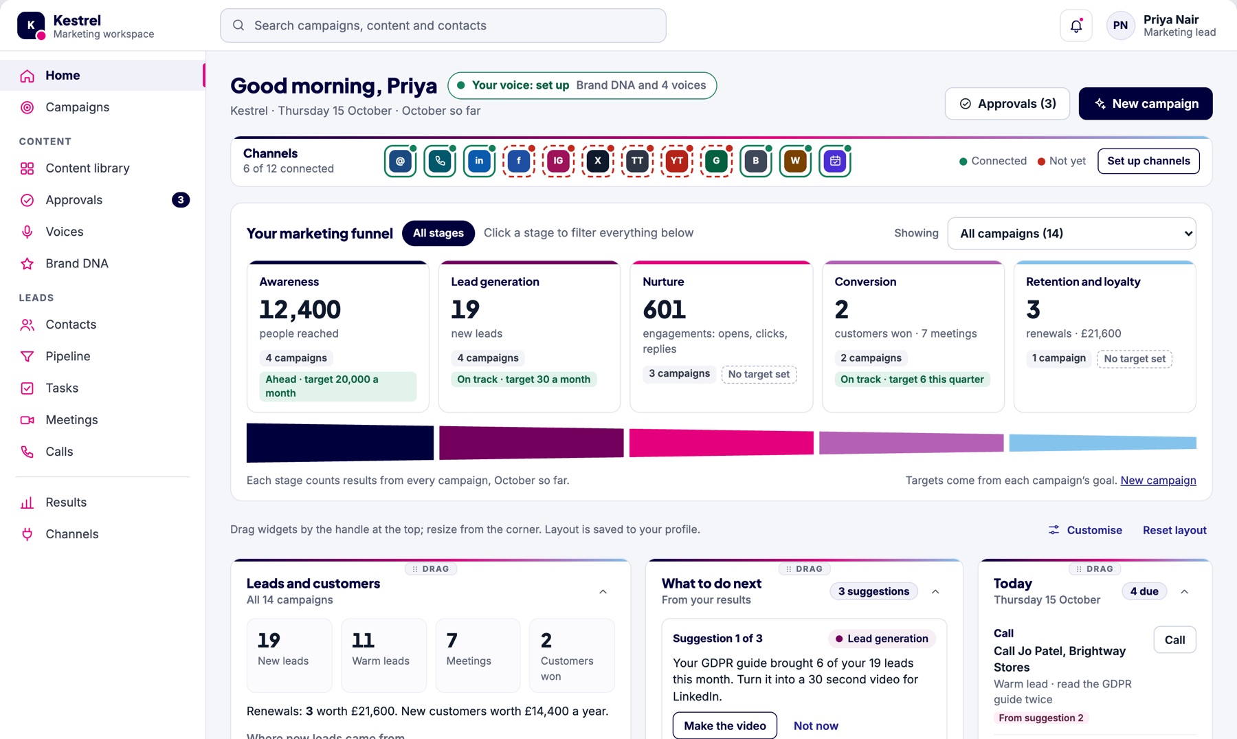Click the dark navy Awareness funnel bar
1237x739 pixels.
pos(340,443)
